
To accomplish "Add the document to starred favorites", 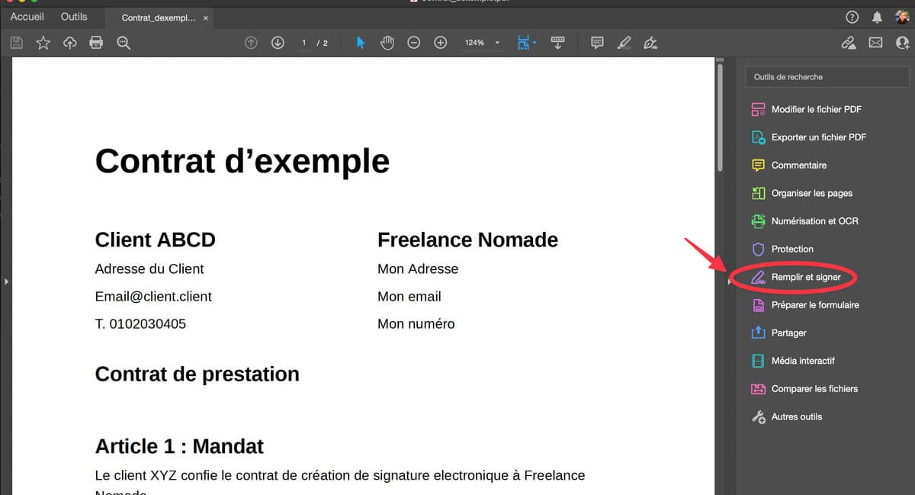I will [x=43, y=43].
